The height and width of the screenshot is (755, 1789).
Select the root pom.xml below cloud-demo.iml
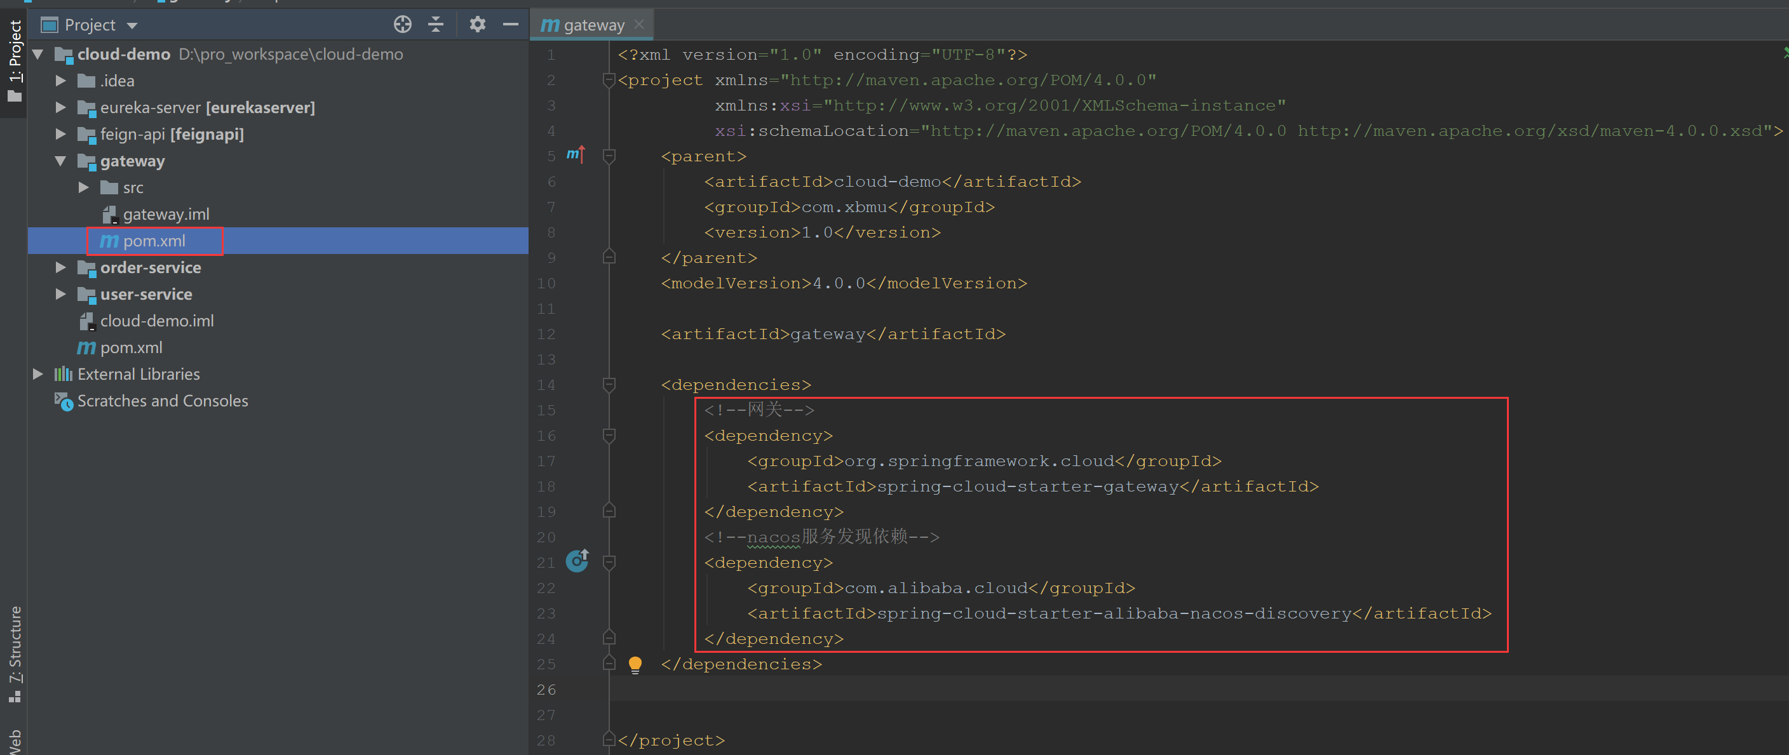coord(132,348)
